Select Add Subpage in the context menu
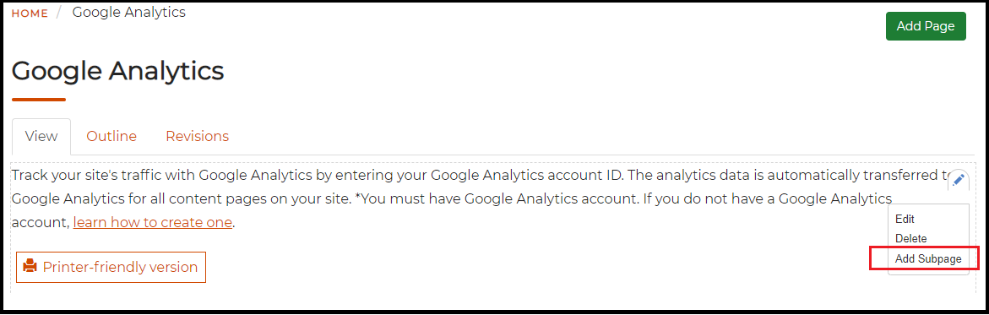 tap(928, 258)
